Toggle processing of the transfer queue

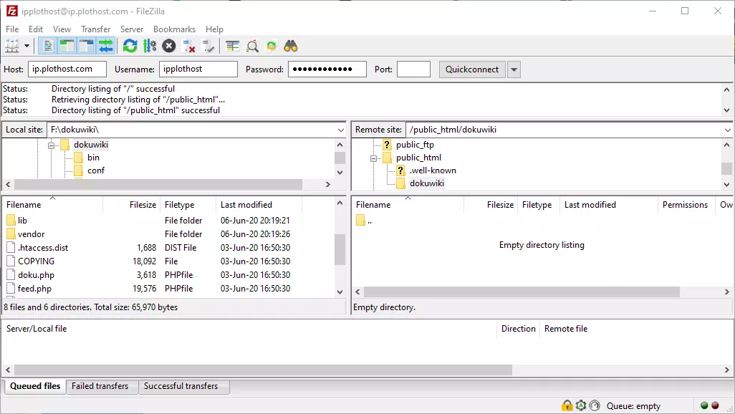pos(150,46)
